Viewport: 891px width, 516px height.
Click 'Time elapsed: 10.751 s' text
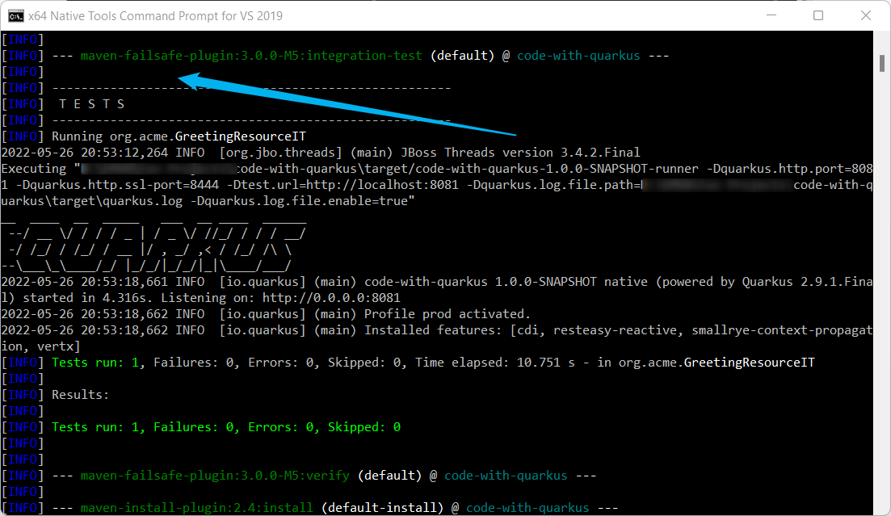point(495,363)
